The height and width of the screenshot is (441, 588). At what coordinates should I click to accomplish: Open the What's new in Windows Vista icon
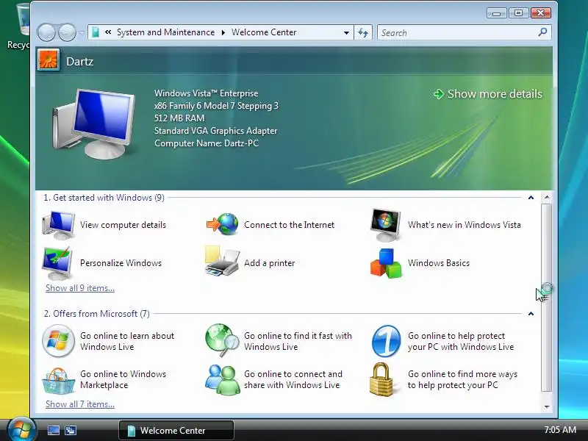tap(385, 225)
